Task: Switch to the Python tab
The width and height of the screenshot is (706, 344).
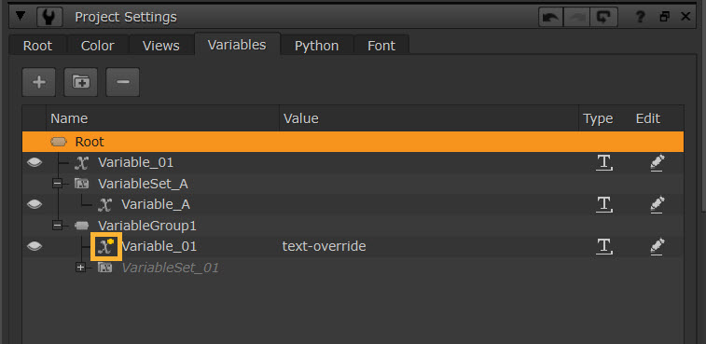Action: (316, 46)
